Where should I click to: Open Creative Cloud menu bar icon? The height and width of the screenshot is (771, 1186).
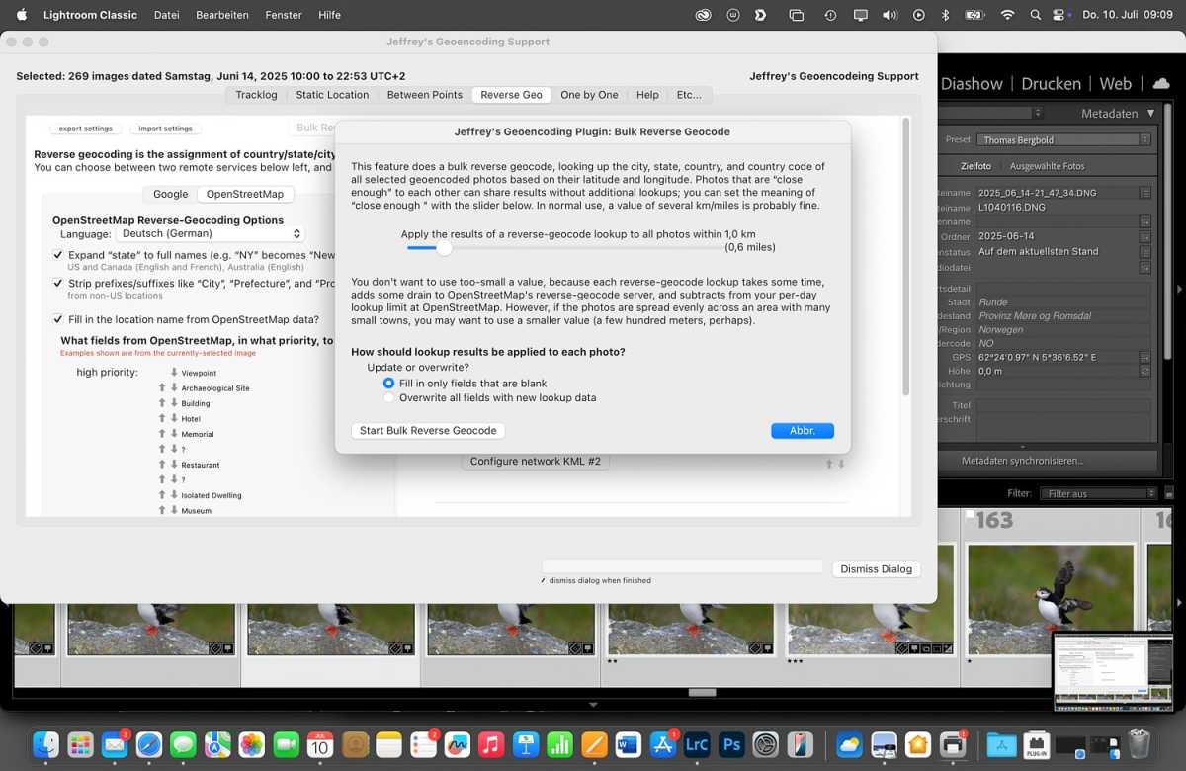click(703, 15)
